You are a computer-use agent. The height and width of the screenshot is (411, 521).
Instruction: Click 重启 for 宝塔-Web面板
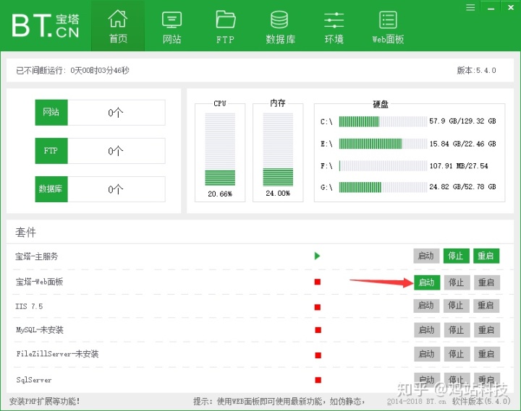(x=487, y=282)
